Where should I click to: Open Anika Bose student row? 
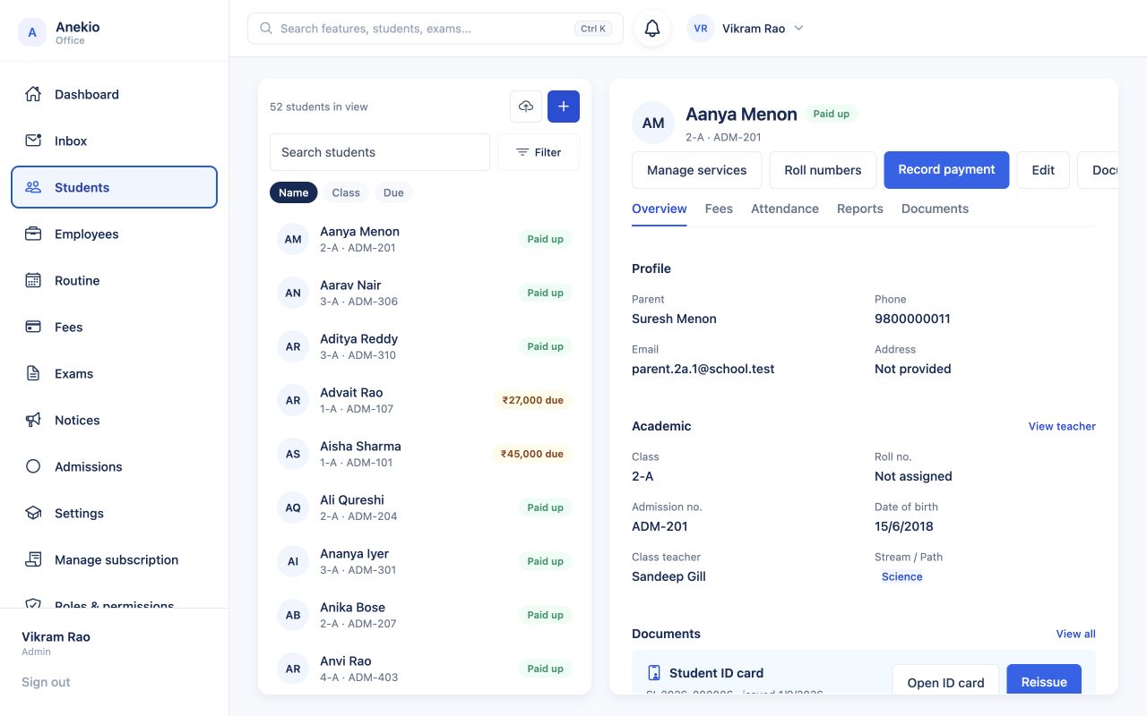425,615
